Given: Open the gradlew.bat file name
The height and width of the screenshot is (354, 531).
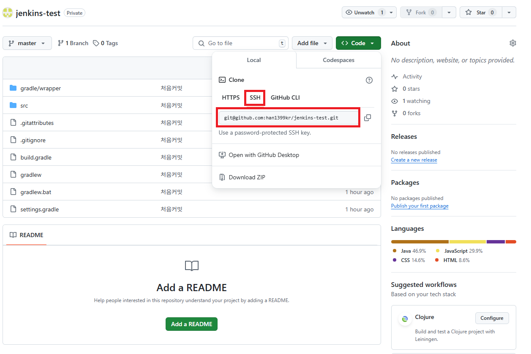Looking at the screenshot, I should (36, 192).
